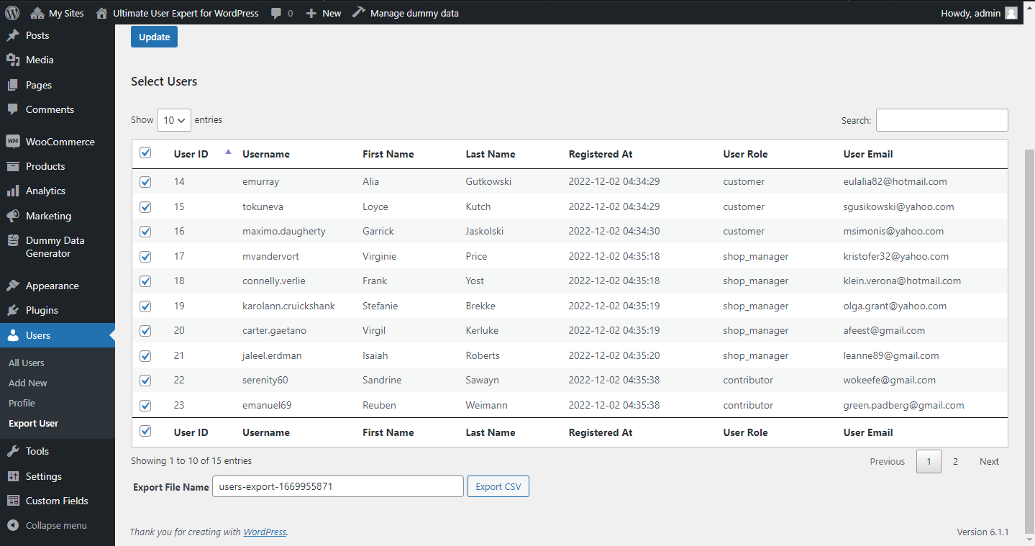Click the Search input field
Viewport: 1035px width, 546px height.
[x=941, y=120]
